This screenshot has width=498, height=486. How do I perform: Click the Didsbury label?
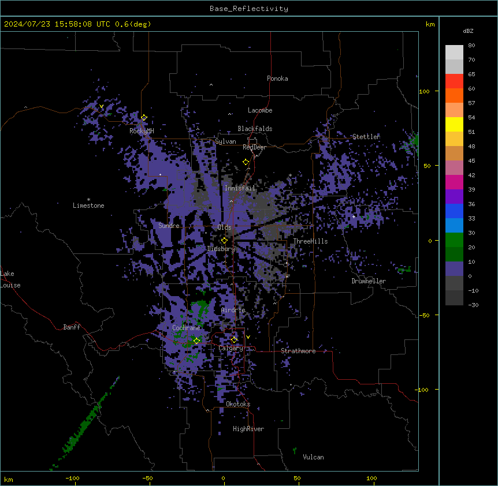[x=221, y=249]
